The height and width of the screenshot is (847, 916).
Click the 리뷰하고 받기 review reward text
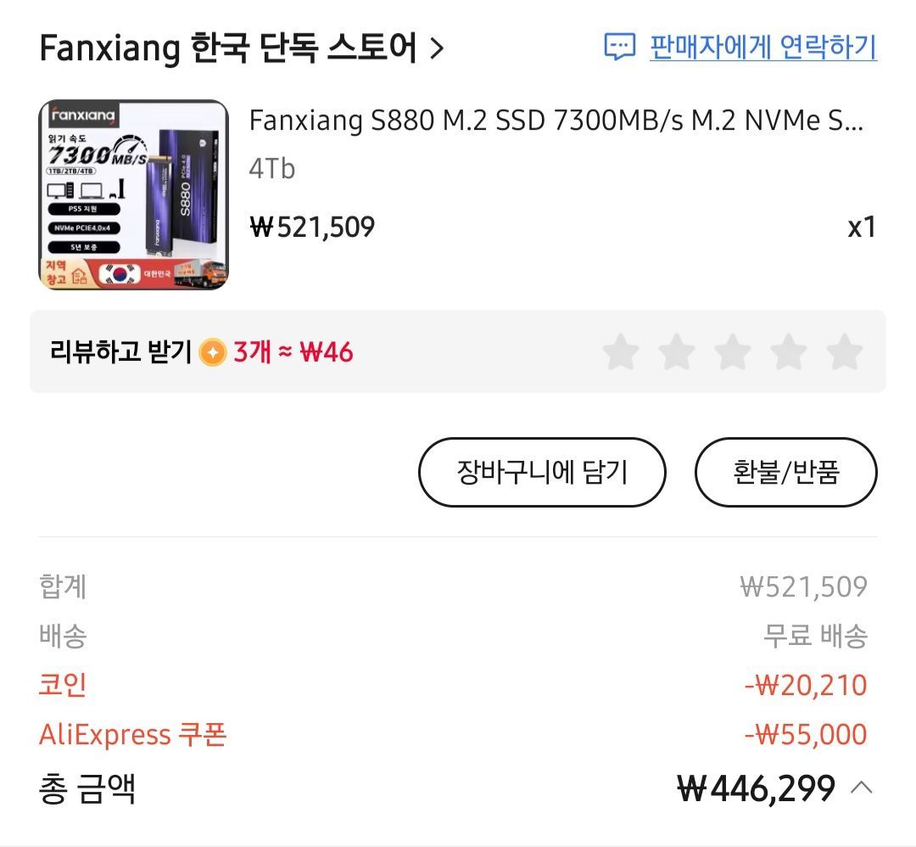[x=121, y=352]
